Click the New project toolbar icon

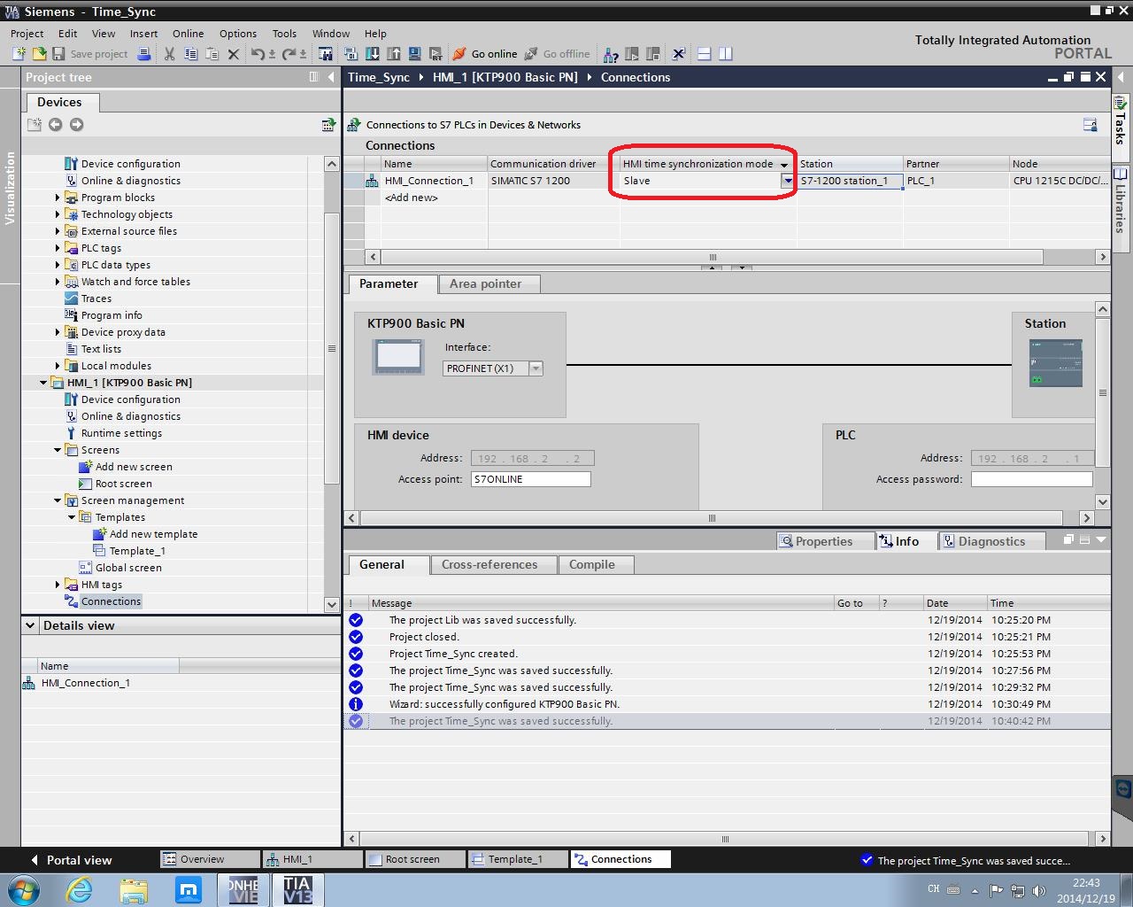point(19,54)
